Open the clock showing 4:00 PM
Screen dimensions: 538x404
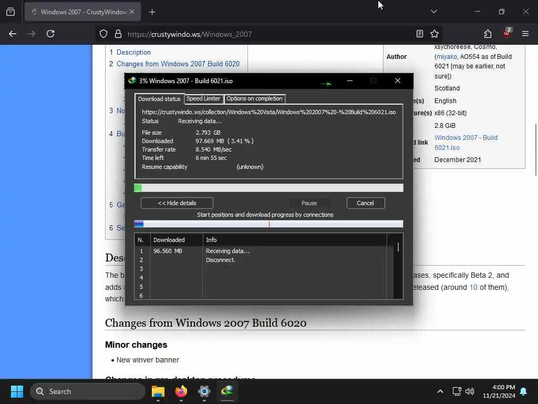tap(499, 391)
